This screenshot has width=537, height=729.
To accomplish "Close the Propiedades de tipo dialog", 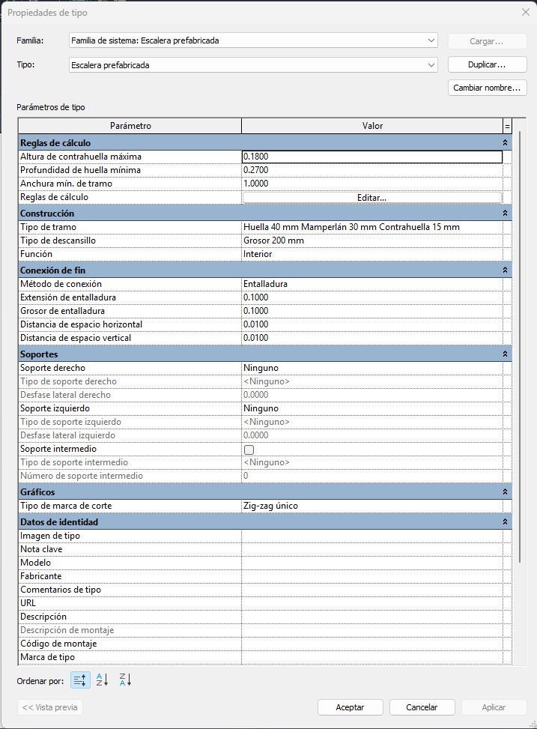I will (525, 12).
